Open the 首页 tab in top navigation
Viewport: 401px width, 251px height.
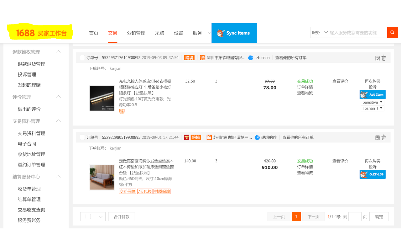[x=94, y=33]
